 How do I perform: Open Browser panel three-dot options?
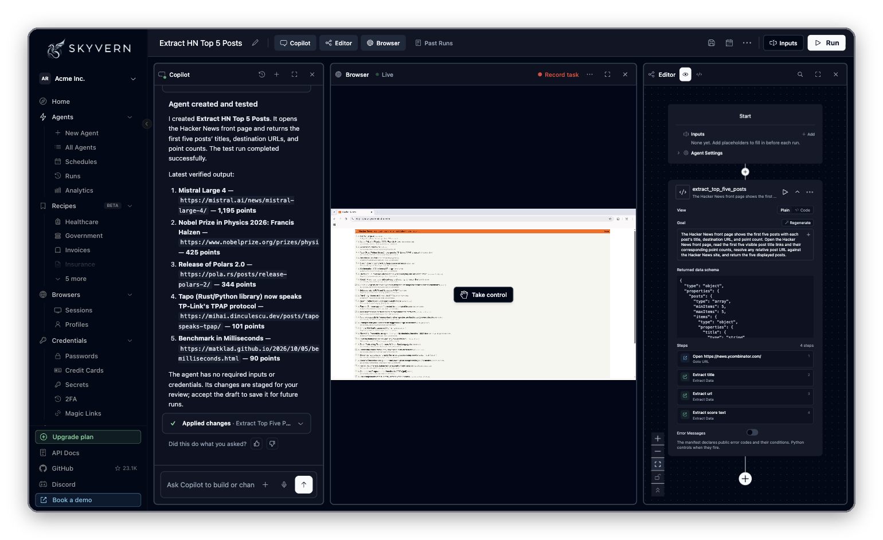(589, 75)
